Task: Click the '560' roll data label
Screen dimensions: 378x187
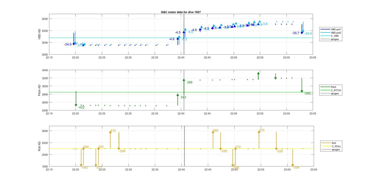Action: click(x=215, y=131)
